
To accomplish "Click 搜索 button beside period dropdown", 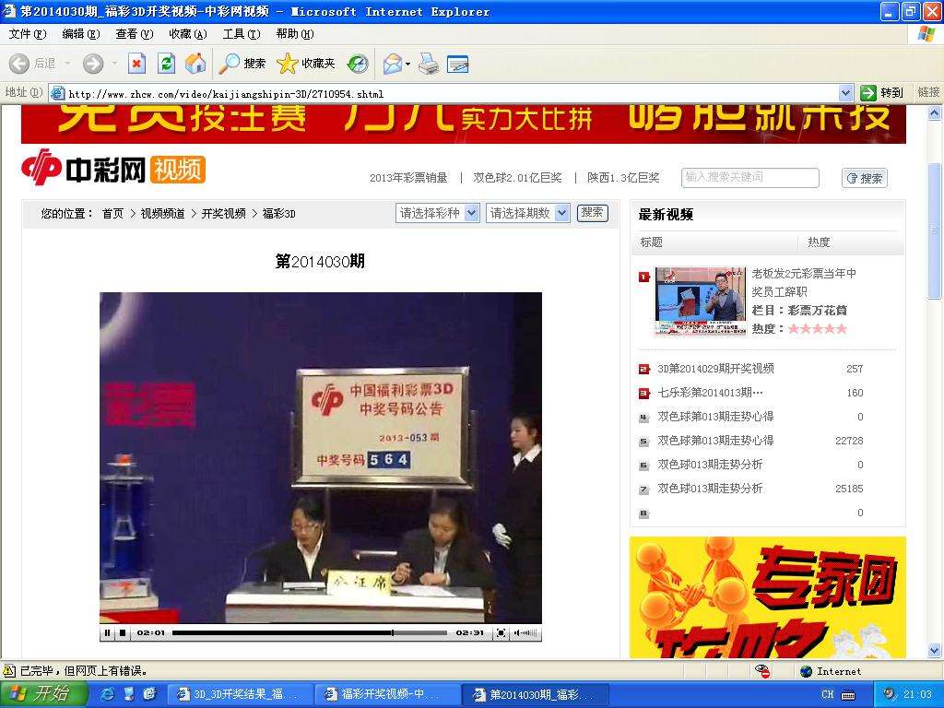I will pos(593,213).
